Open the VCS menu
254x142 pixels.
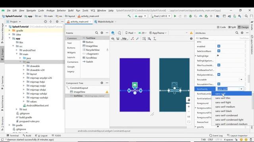coord(92,11)
